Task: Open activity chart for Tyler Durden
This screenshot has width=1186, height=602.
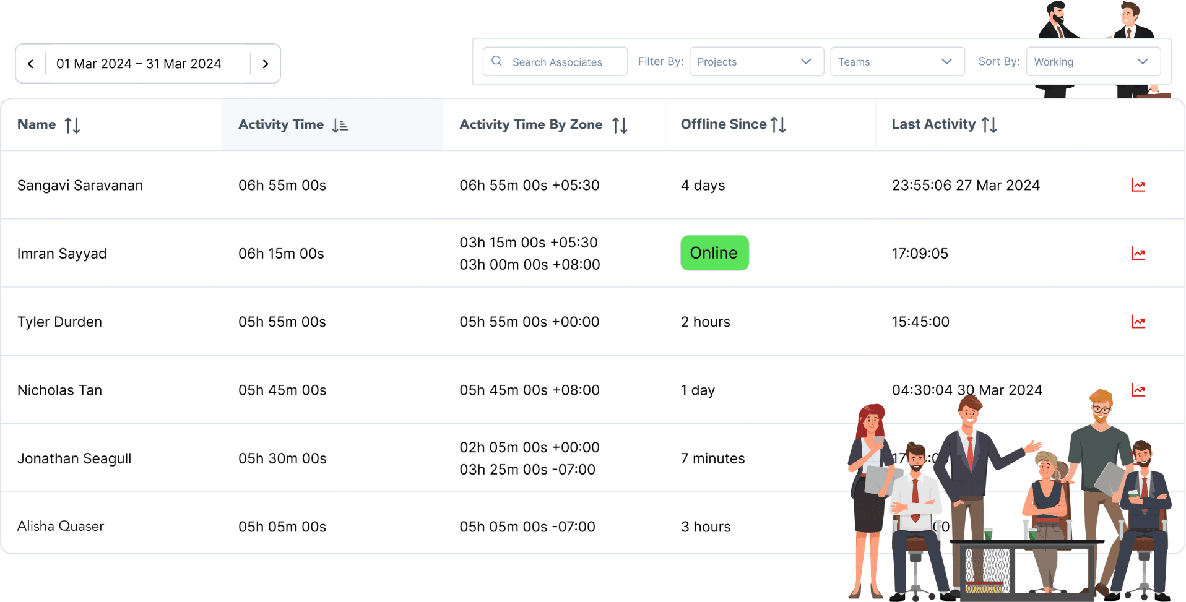Action: (1138, 322)
